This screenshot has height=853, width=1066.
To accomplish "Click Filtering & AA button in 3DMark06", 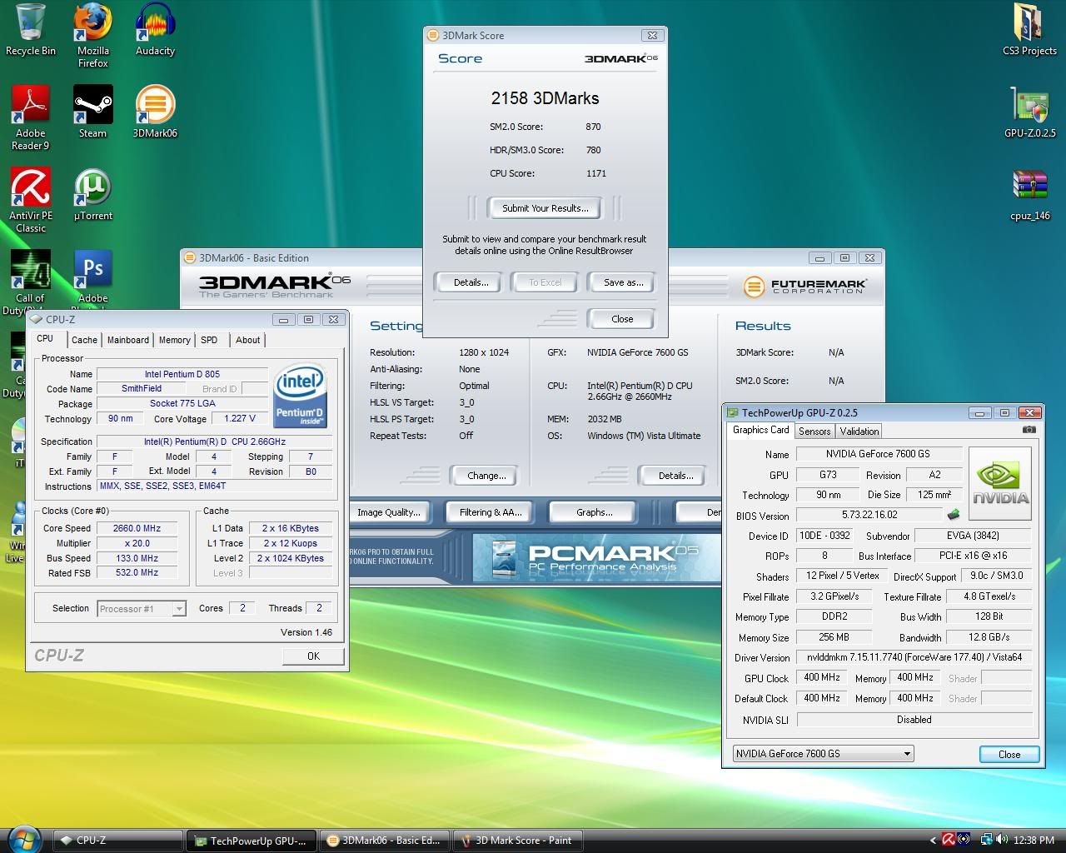I will coord(491,512).
